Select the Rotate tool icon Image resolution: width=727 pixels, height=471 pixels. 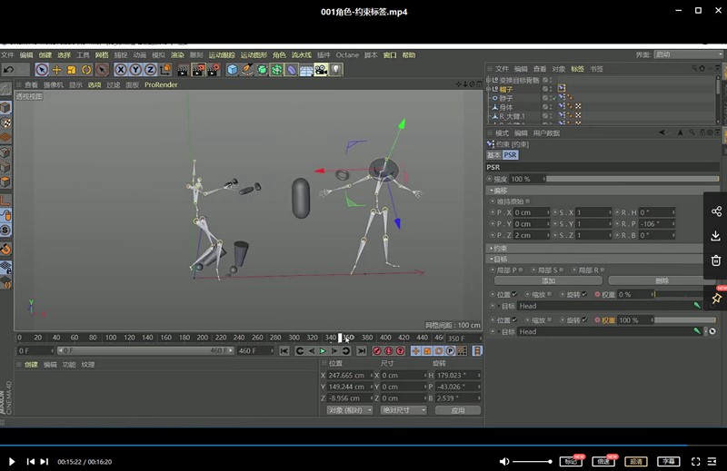click(x=86, y=70)
